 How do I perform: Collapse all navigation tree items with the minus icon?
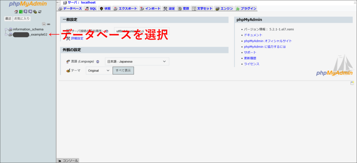pyautogui.click(x=44, y=24)
